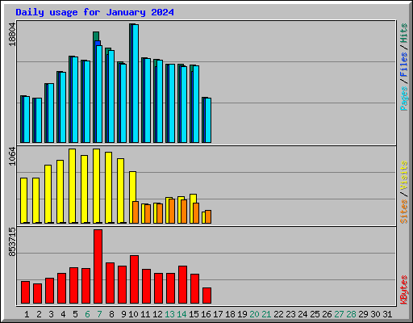Click the cyan Pages bar for day 7
Image resolution: width=413 pixels, height=323 pixels.
99,94
